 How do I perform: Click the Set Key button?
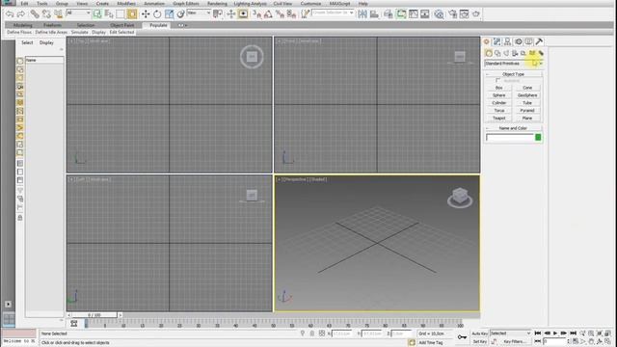tap(480, 342)
